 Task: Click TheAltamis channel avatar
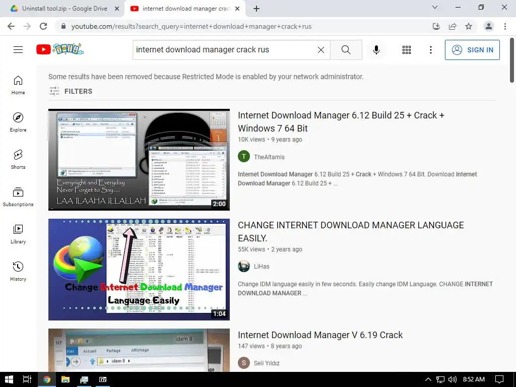coord(244,156)
